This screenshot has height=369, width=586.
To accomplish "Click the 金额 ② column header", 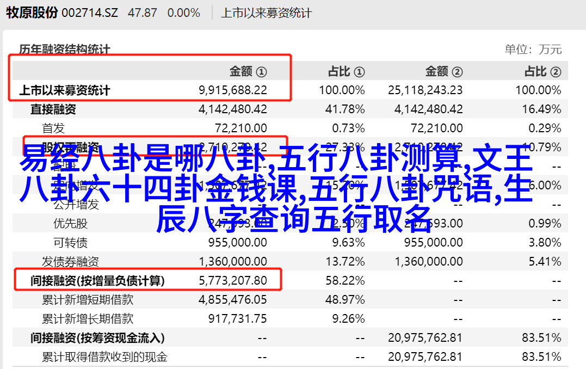I will tap(444, 71).
